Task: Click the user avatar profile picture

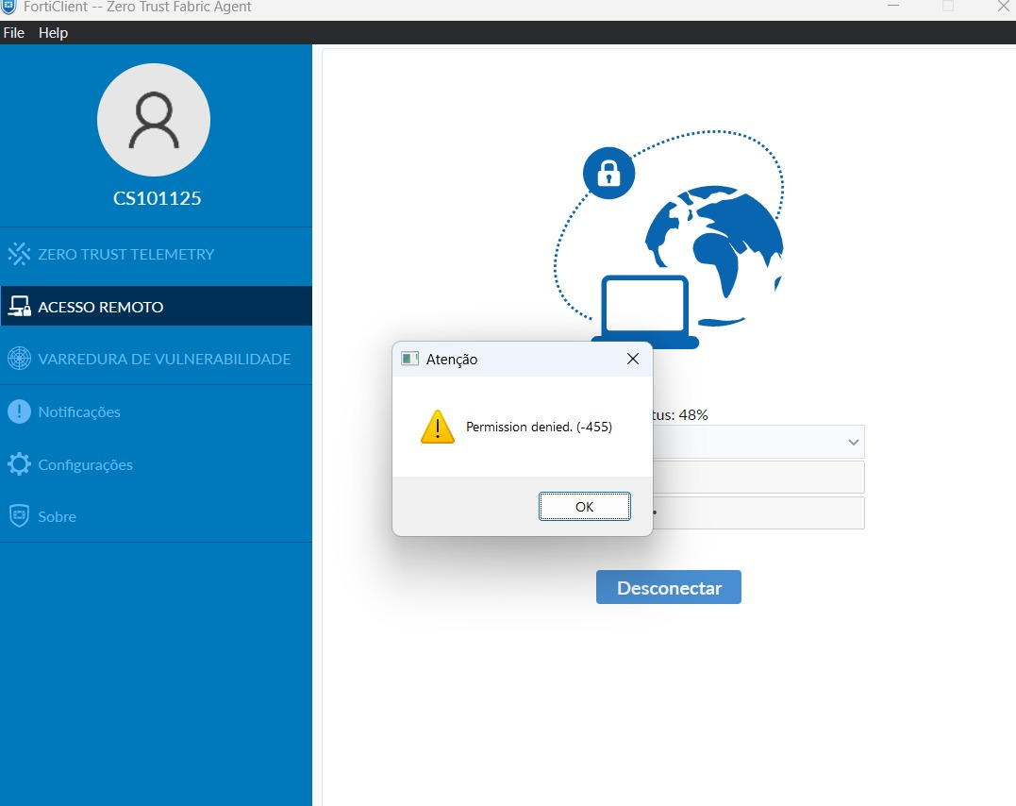Action: (154, 120)
